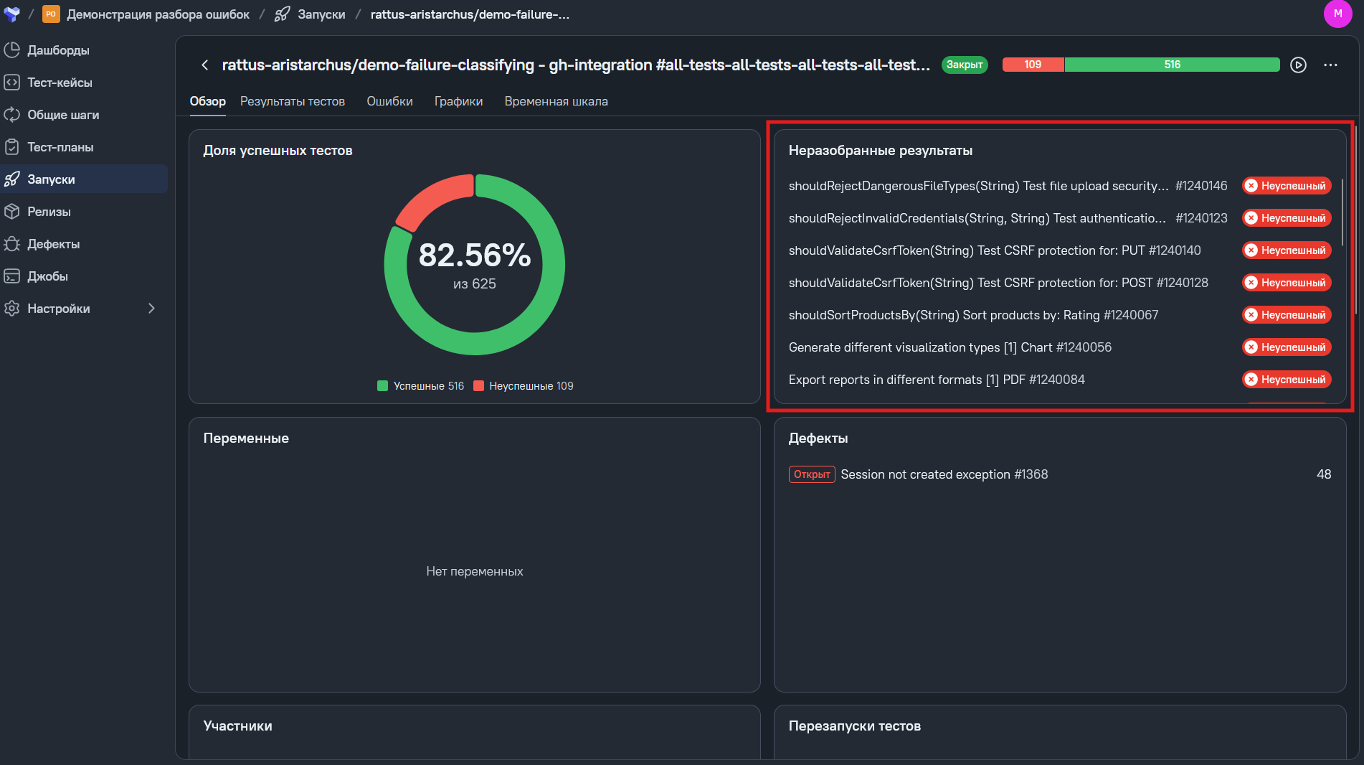Expand the Настройки chevron arrow
The height and width of the screenshot is (765, 1364).
[x=151, y=309]
